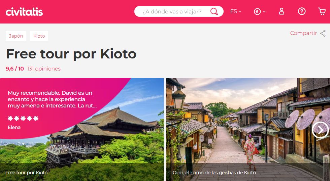Select the Kioto breadcrumb
Image resolution: width=330 pixels, height=181 pixels.
tap(39, 36)
